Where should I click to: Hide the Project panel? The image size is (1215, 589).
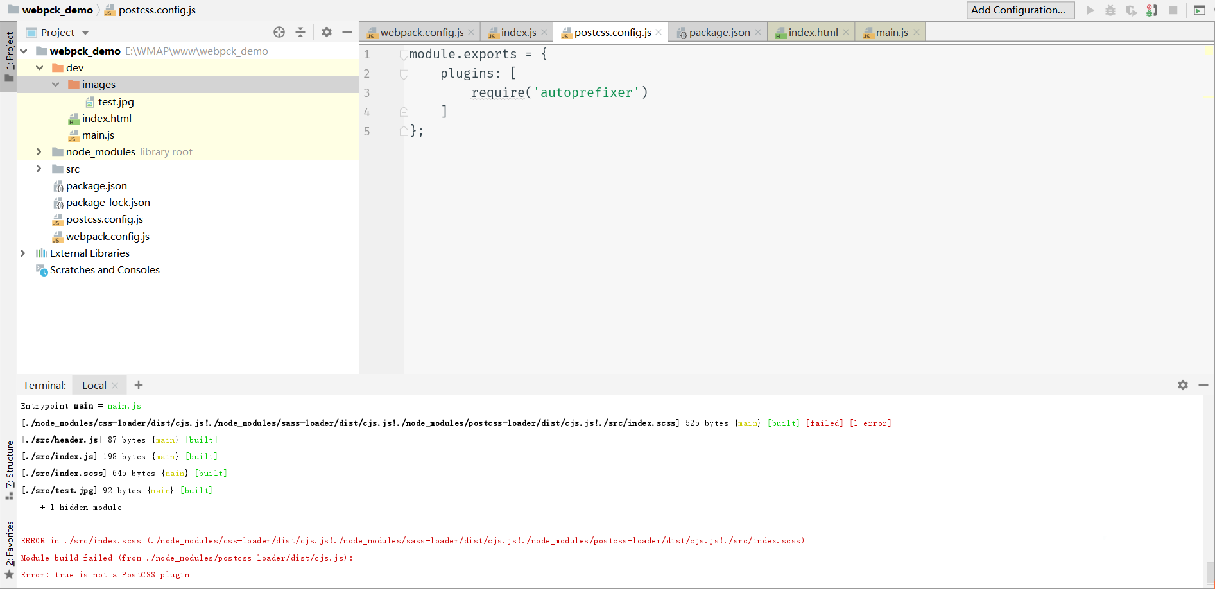click(347, 32)
